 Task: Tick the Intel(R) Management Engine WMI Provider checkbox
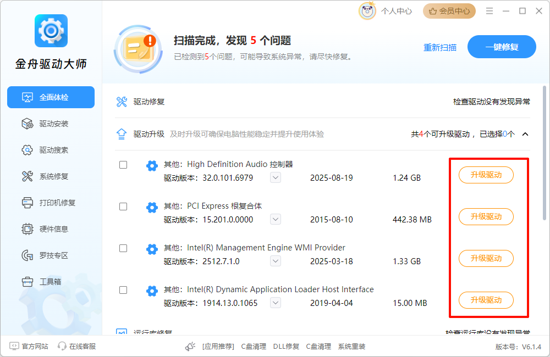123,248
